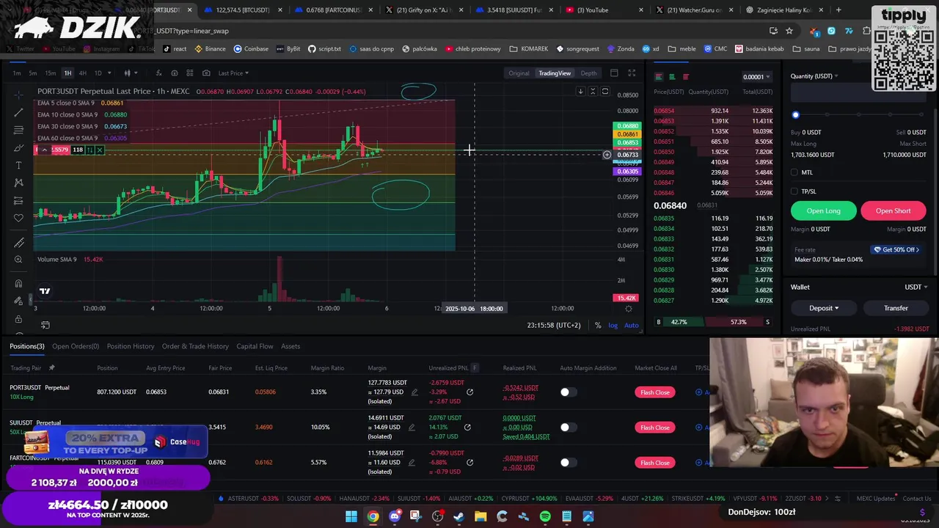Open Wallet USDT currency dropdown
The width and height of the screenshot is (939, 528).
916,287
